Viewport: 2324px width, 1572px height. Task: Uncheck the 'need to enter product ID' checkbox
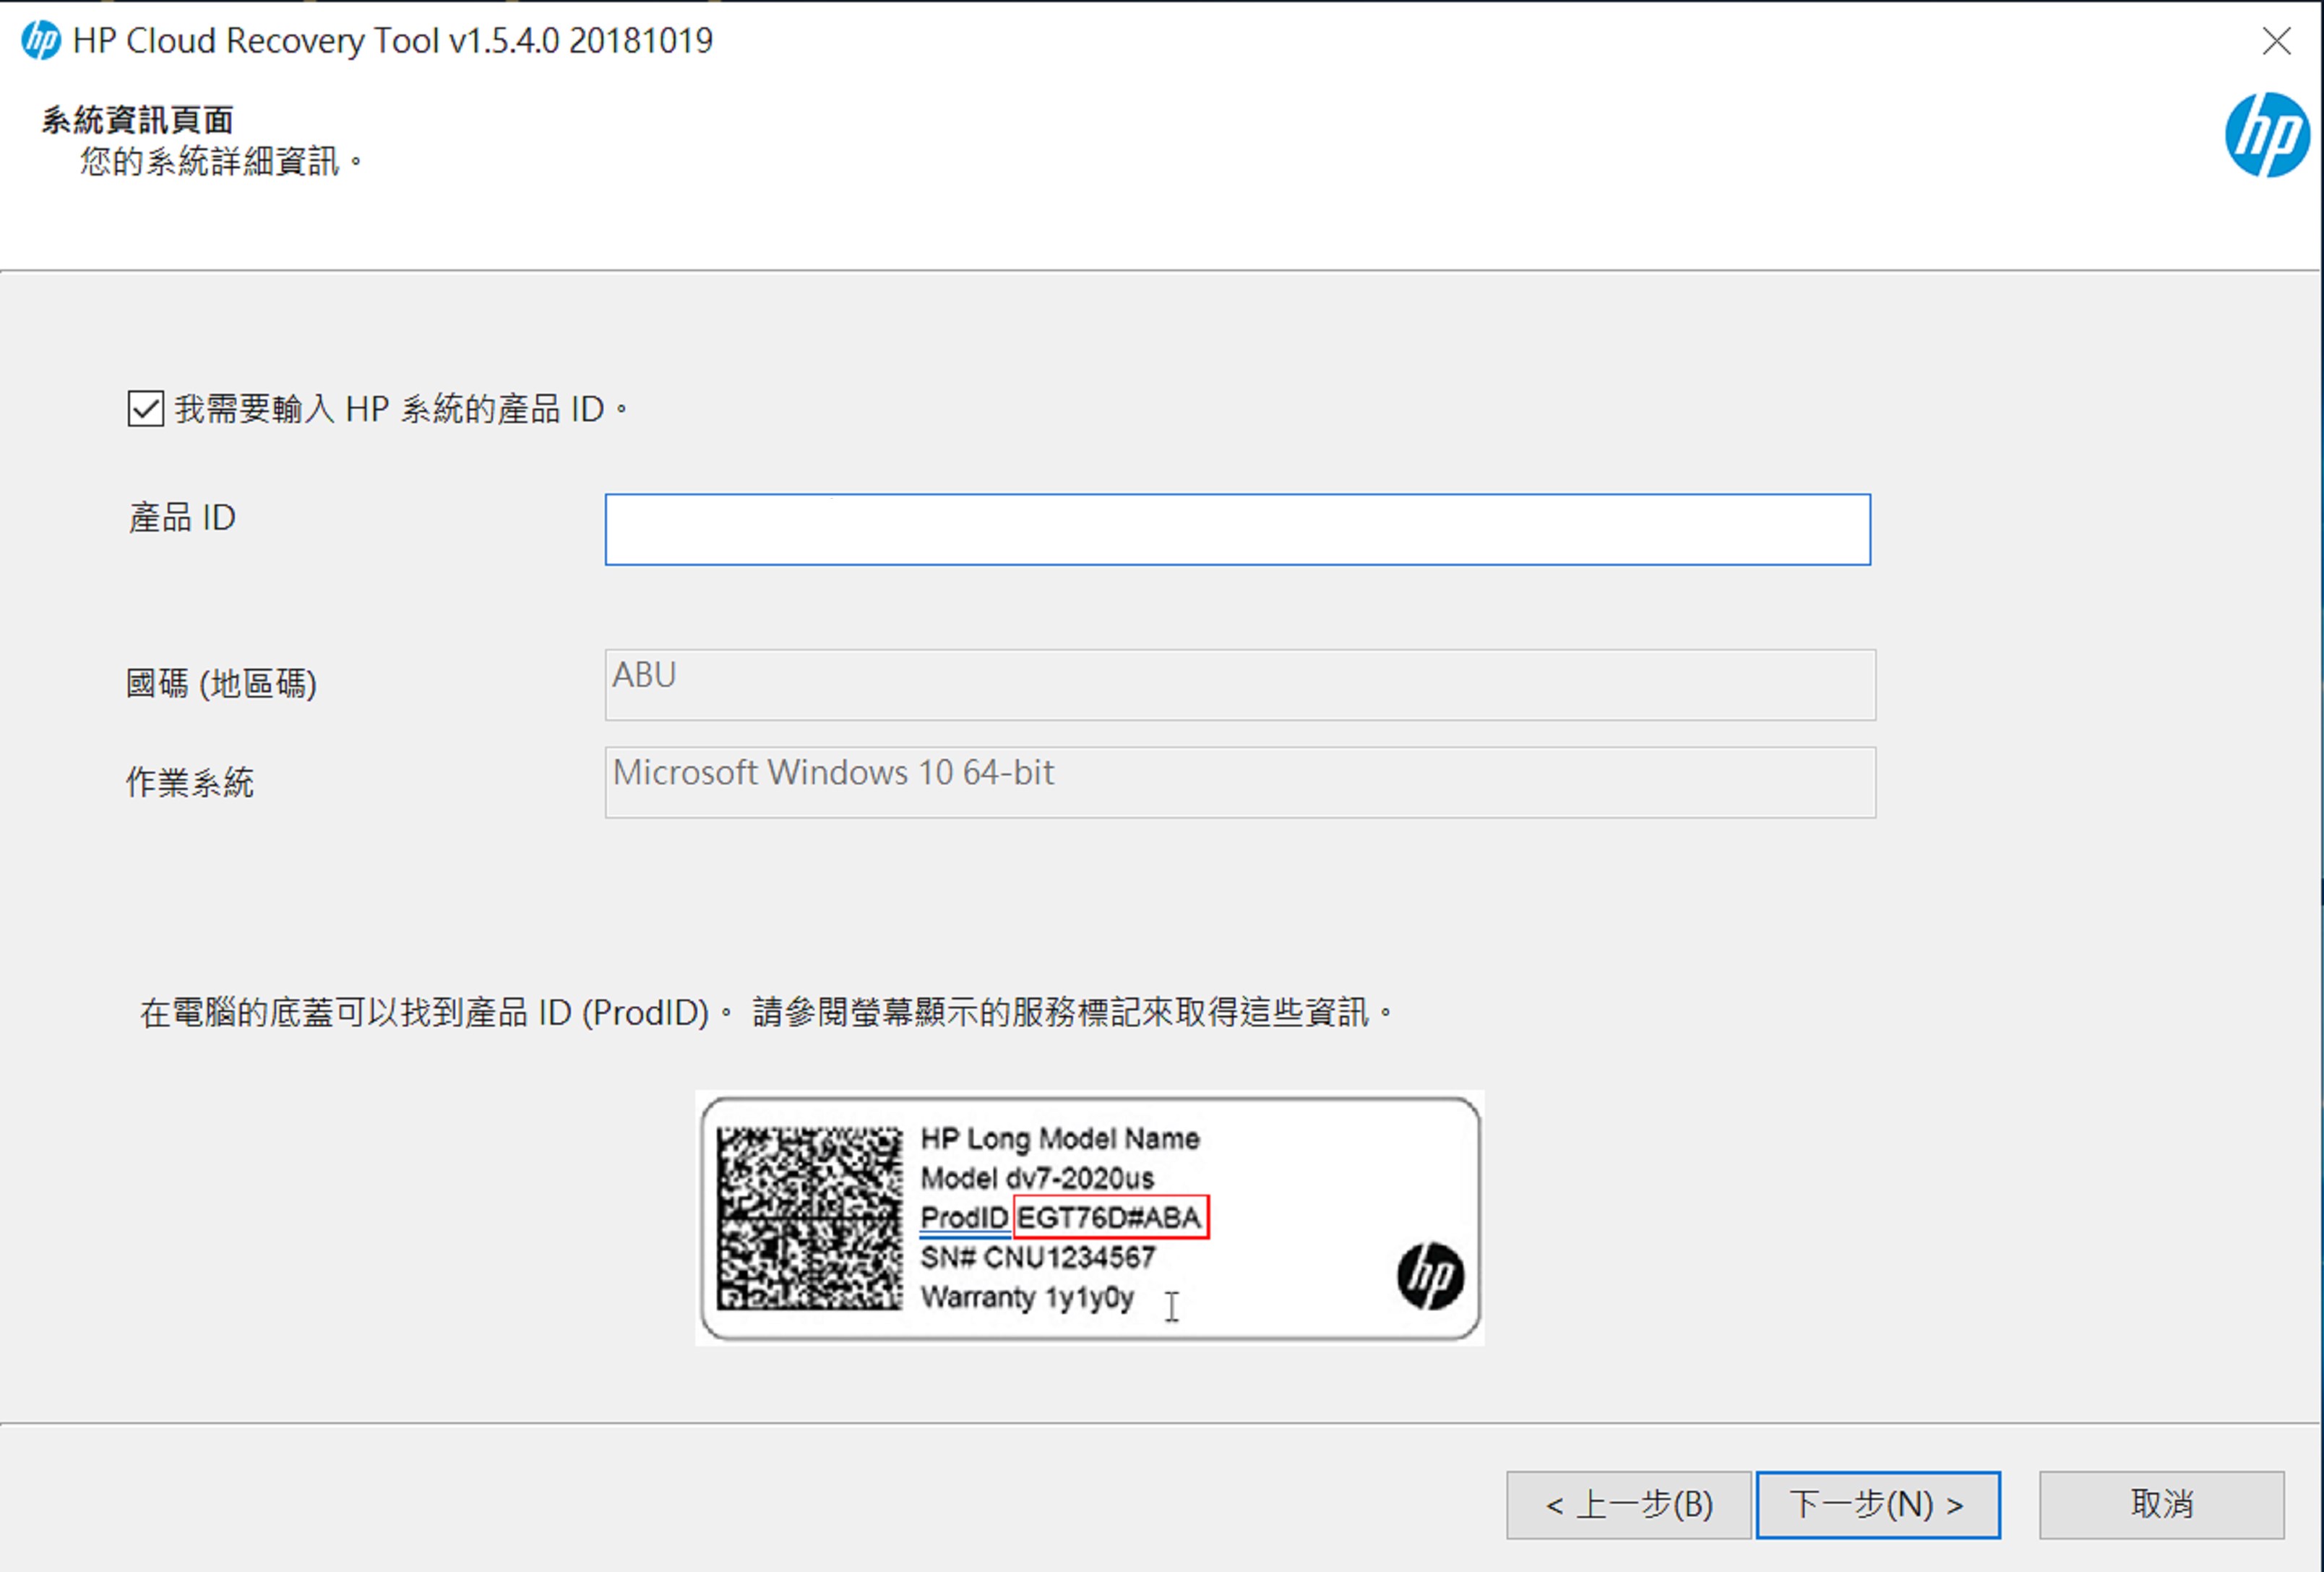pos(146,409)
